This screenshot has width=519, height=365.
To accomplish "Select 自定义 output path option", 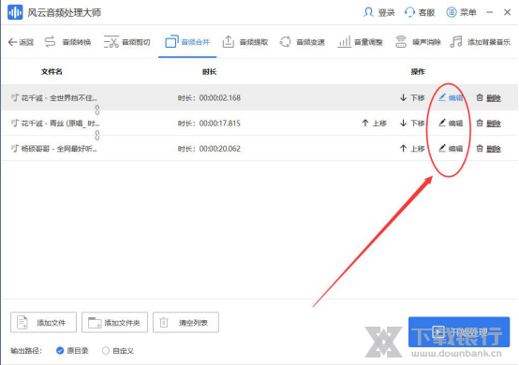I will pyautogui.click(x=118, y=351).
